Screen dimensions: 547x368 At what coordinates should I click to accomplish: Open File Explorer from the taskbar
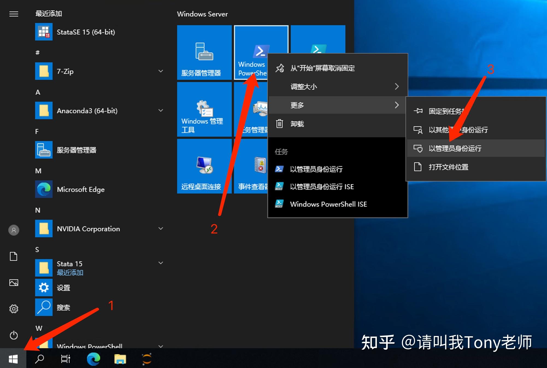(120, 359)
